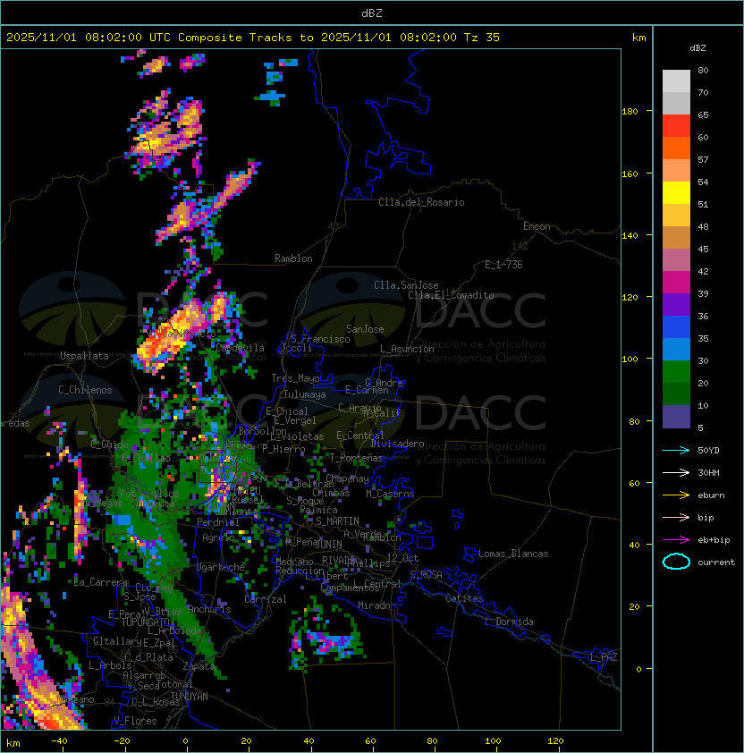Pick the light blue 30-35 dBZ swatch

(x=676, y=349)
